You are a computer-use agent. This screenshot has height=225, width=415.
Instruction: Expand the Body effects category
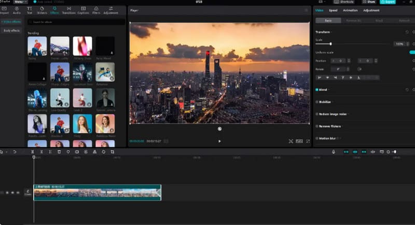[x=11, y=31]
